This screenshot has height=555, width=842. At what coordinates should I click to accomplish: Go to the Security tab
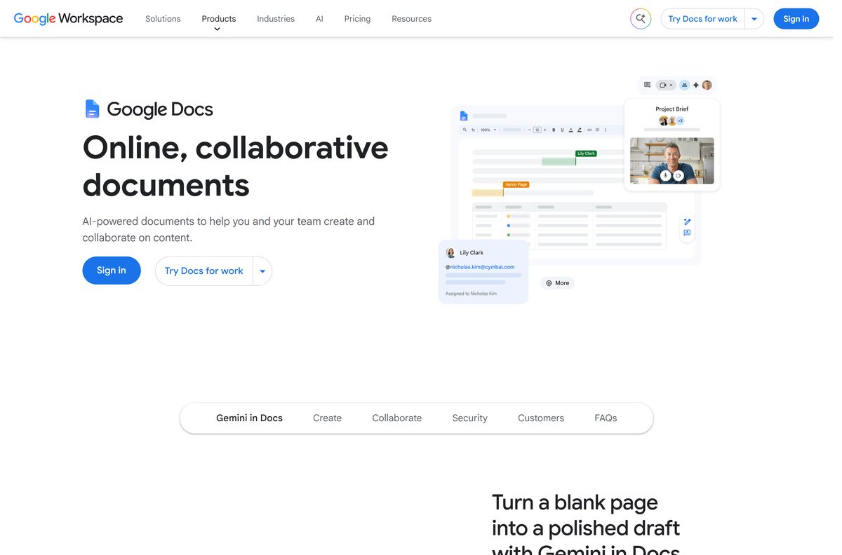pyautogui.click(x=469, y=418)
